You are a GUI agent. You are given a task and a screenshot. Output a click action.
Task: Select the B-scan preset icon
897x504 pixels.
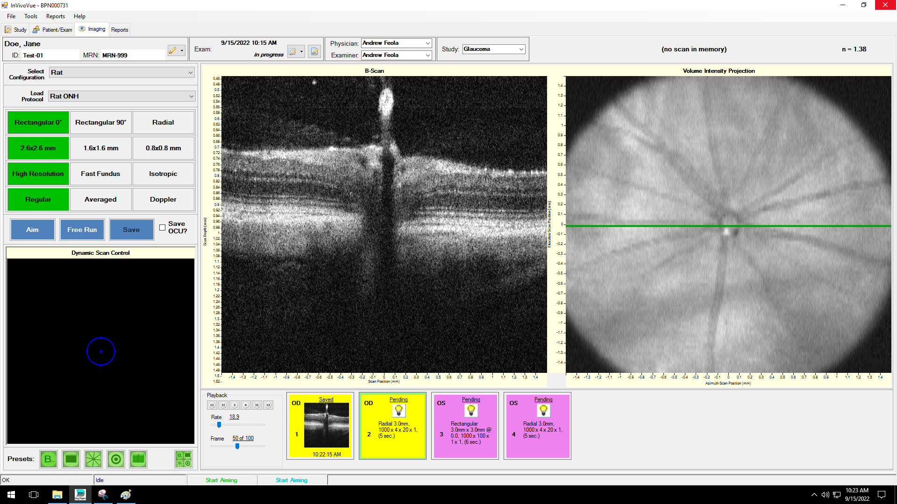point(48,459)
